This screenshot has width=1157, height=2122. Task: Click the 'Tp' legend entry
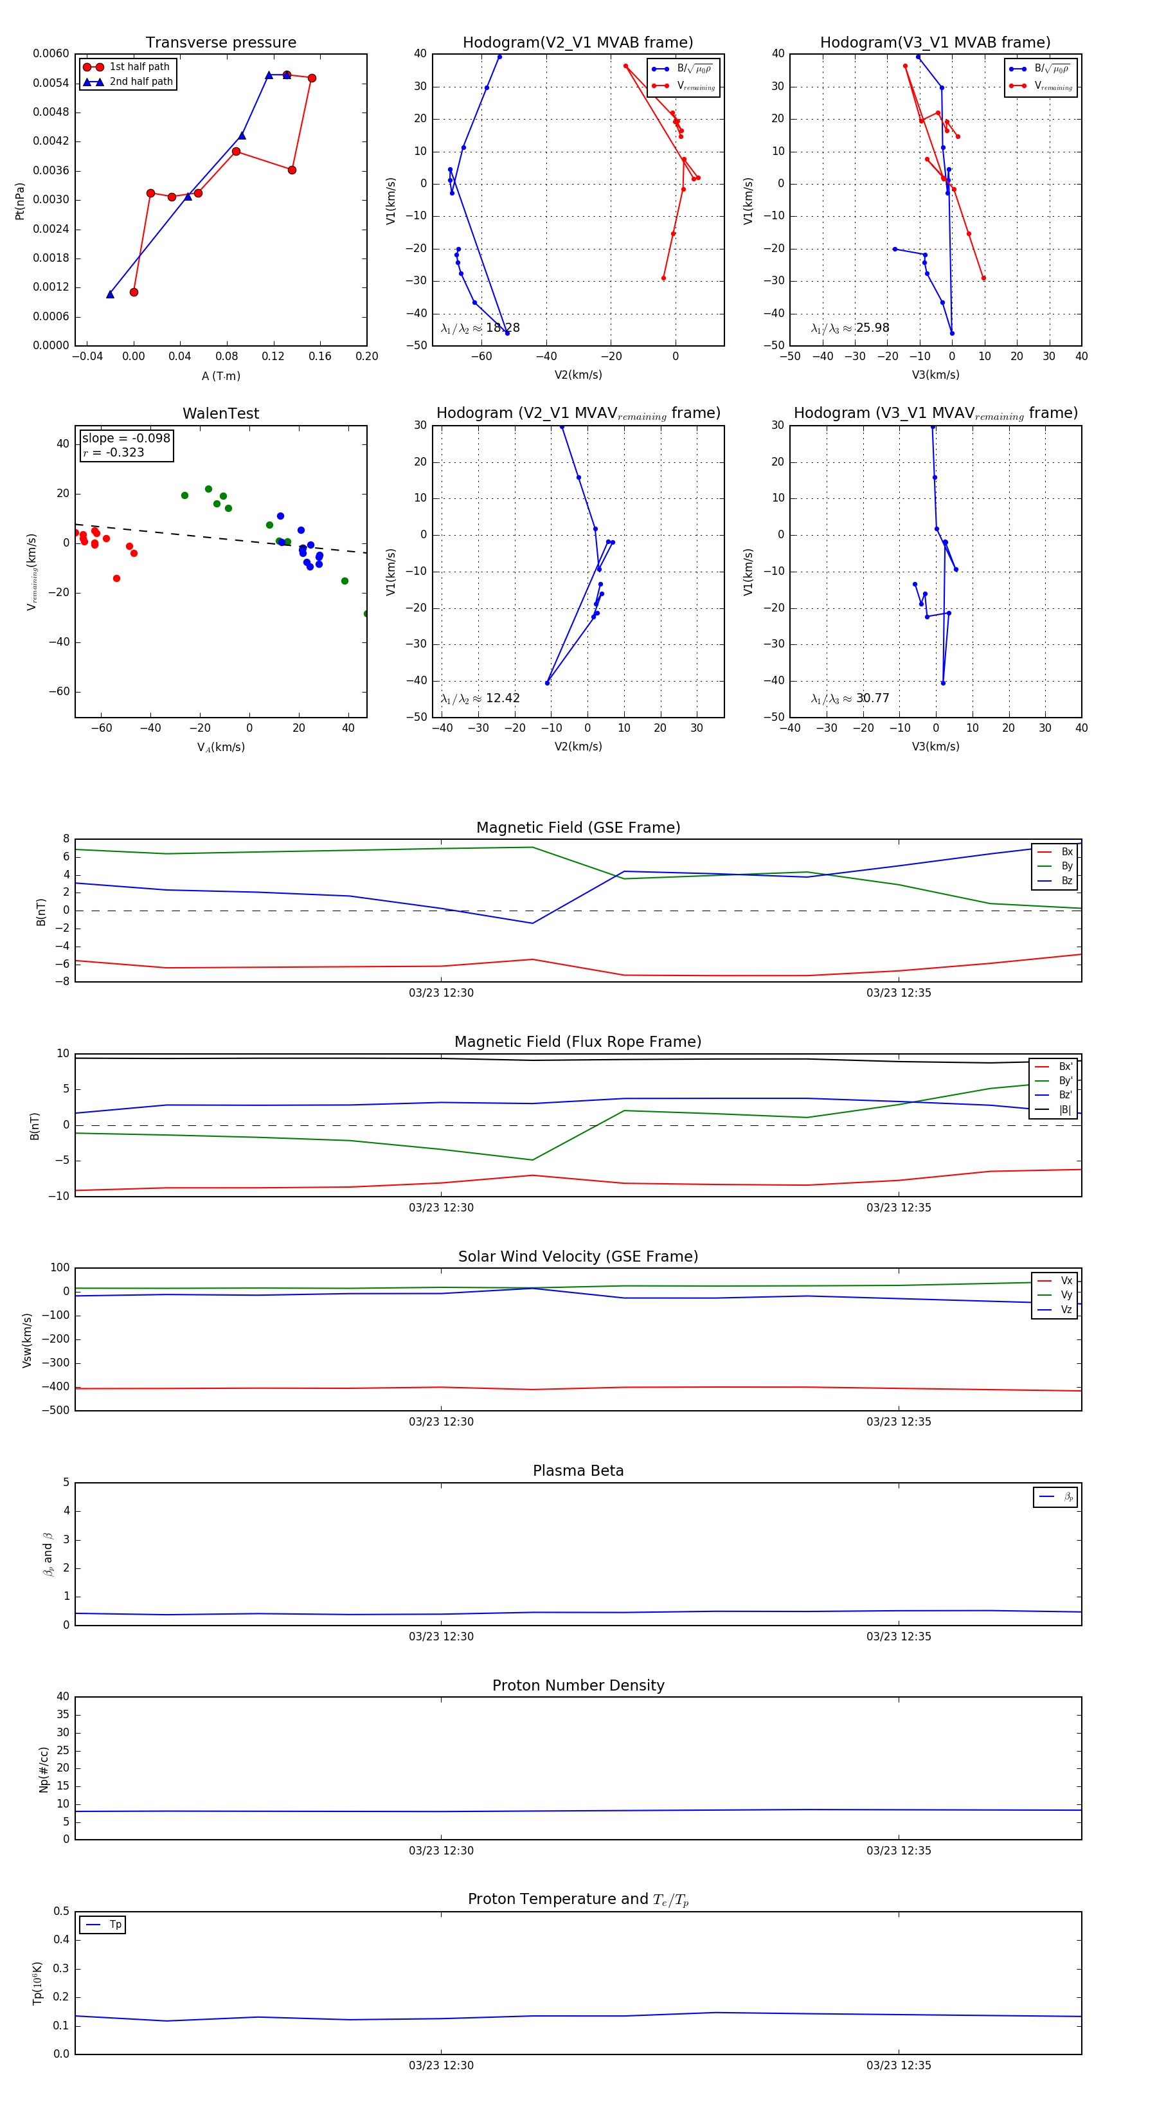pos(103,1925)
